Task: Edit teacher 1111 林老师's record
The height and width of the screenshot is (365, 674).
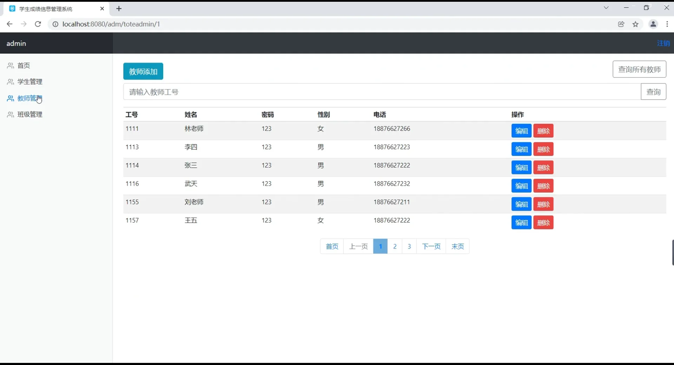Action: coord(521,131)
